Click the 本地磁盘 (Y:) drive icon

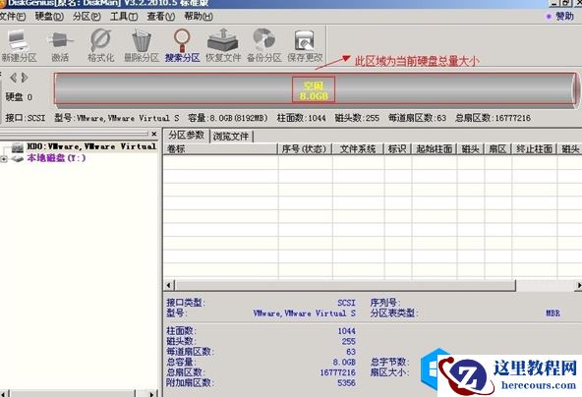pyautogui.click(x=17, y=158)
